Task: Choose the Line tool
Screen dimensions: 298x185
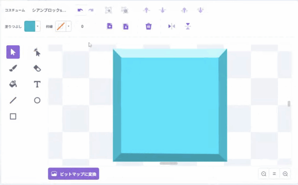Action: pos(13,100)
